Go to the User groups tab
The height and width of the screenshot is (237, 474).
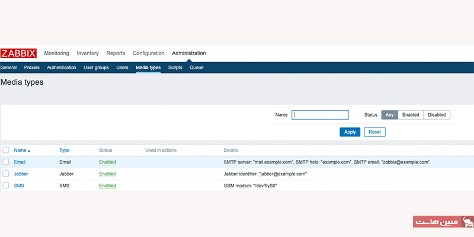tap(96, 68)
